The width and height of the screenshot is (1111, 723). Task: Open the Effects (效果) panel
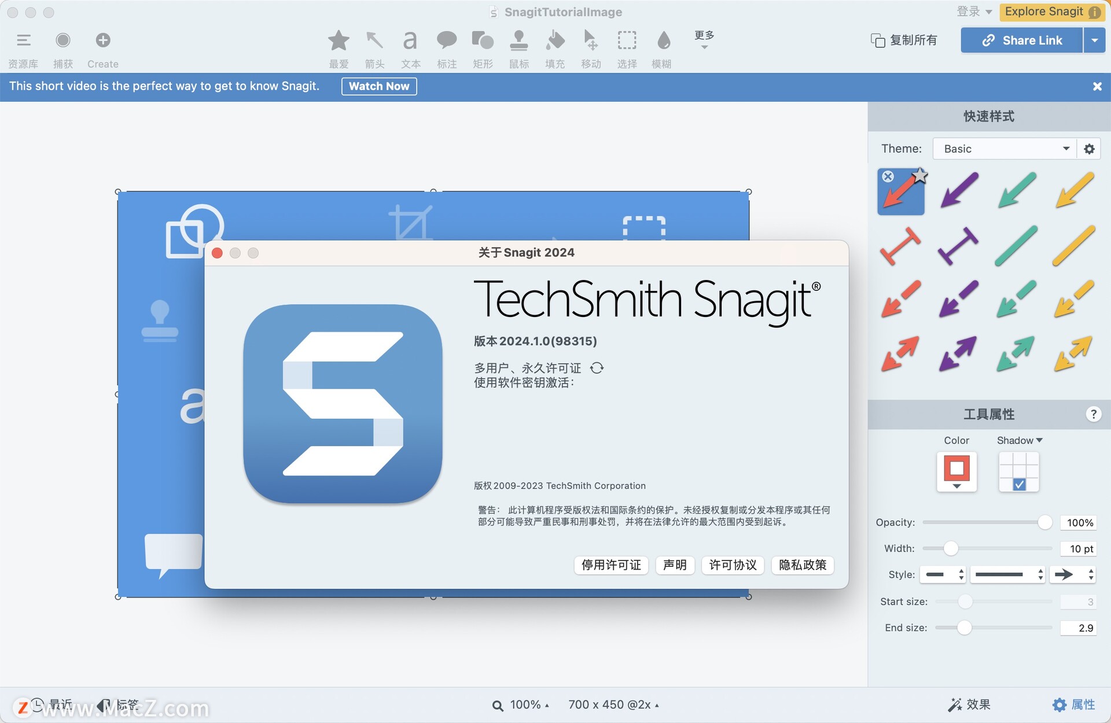[969, 705]
